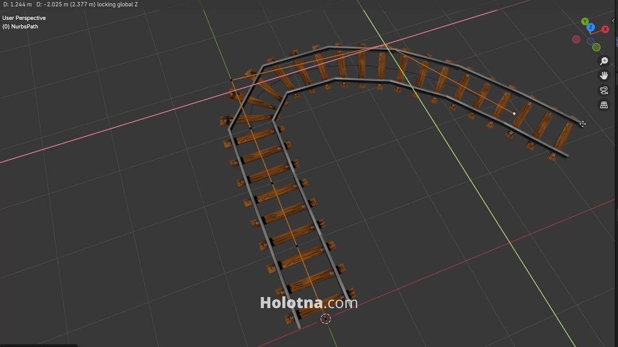The image size is (618, 347).
Task: Expand the sidebar with the small arrow
Action: (x=613, y=21)
